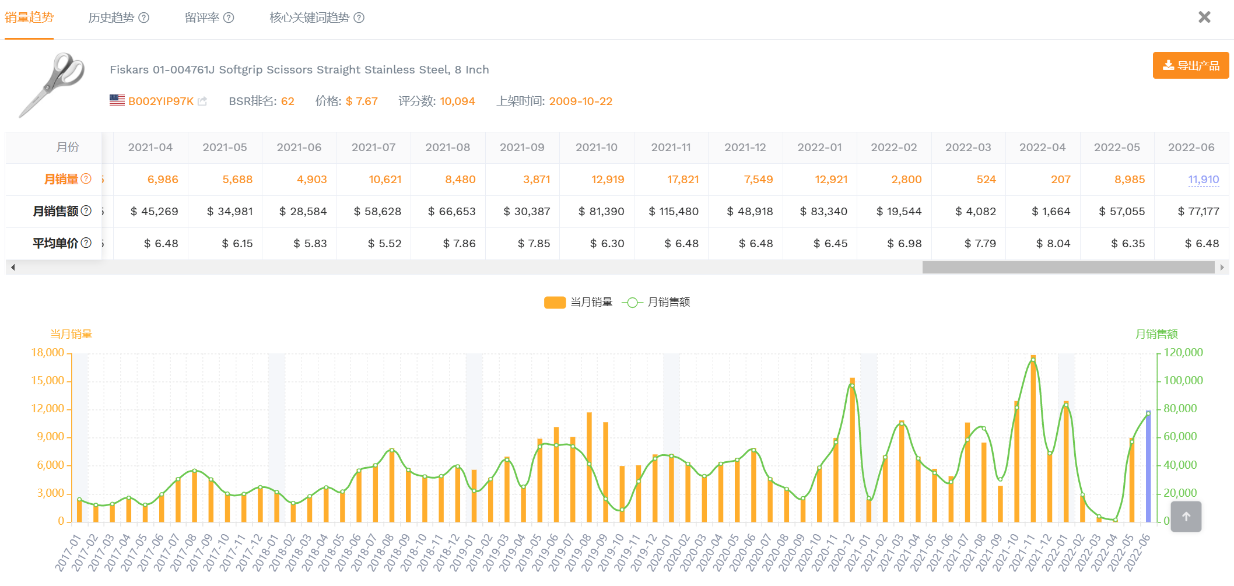Select the 核心关键词趋势 tab
This screenshot has height=586, width=1234.
[309, 18]
